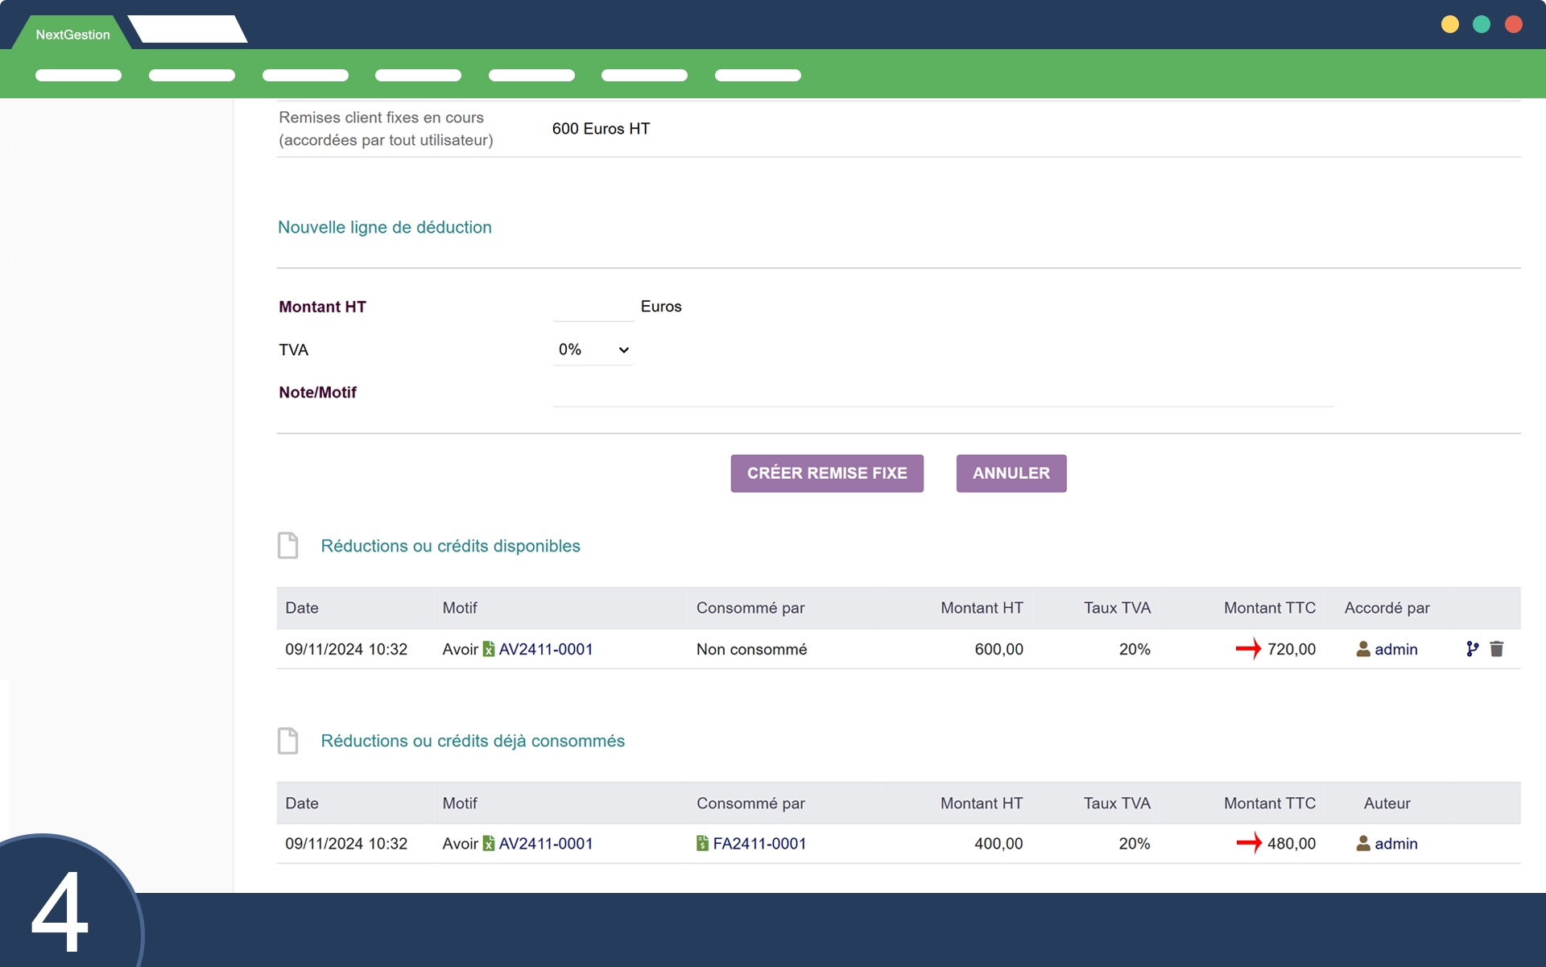Delete the 600,00 available credit via the trash icon
Screen dimensions: 1546x967
click(1497, 649)
